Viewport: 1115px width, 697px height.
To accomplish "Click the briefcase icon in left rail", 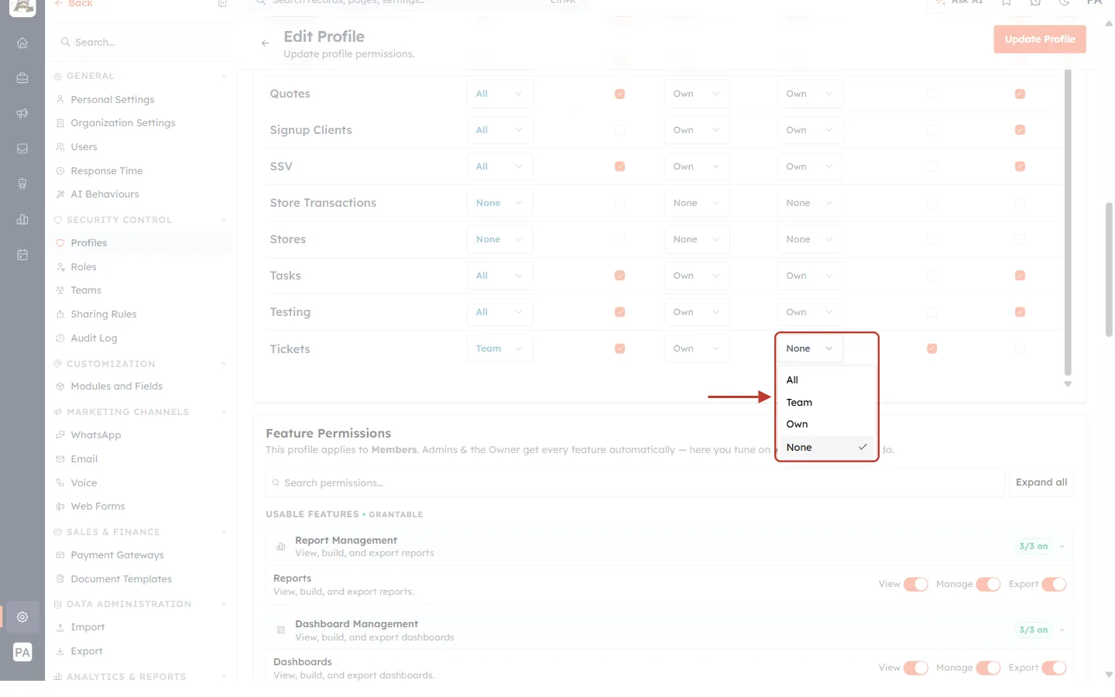I will click(22, 77).
